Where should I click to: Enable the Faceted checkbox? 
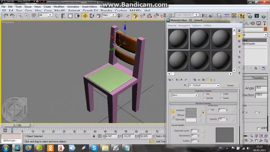221,98
